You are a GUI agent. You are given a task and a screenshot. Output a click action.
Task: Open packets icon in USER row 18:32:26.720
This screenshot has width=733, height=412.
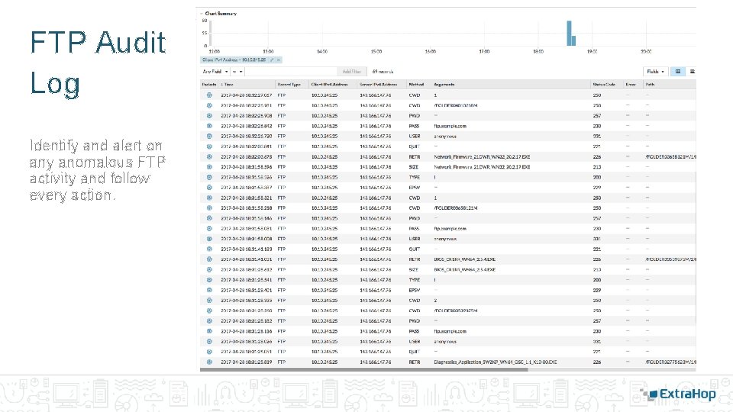209,136
